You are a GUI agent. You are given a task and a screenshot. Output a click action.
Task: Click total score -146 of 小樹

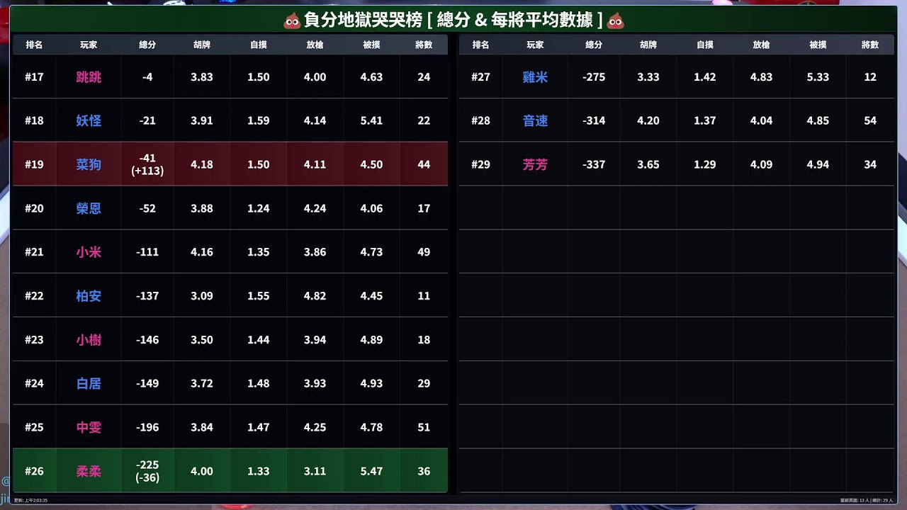pos(147,340)
